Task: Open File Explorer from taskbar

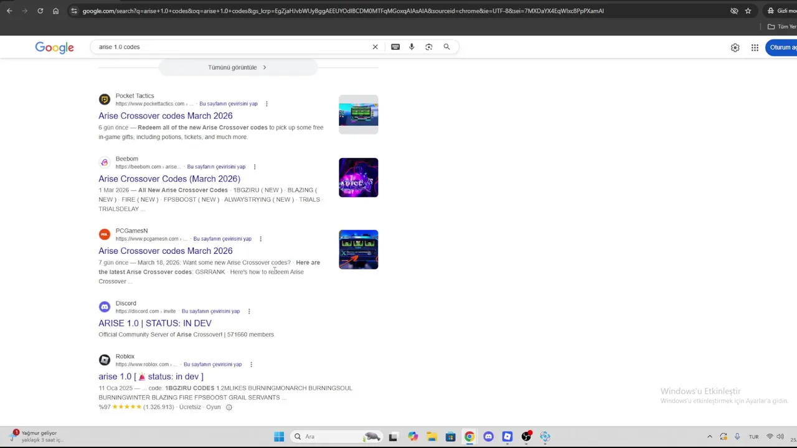Action: tap(432, 437)
